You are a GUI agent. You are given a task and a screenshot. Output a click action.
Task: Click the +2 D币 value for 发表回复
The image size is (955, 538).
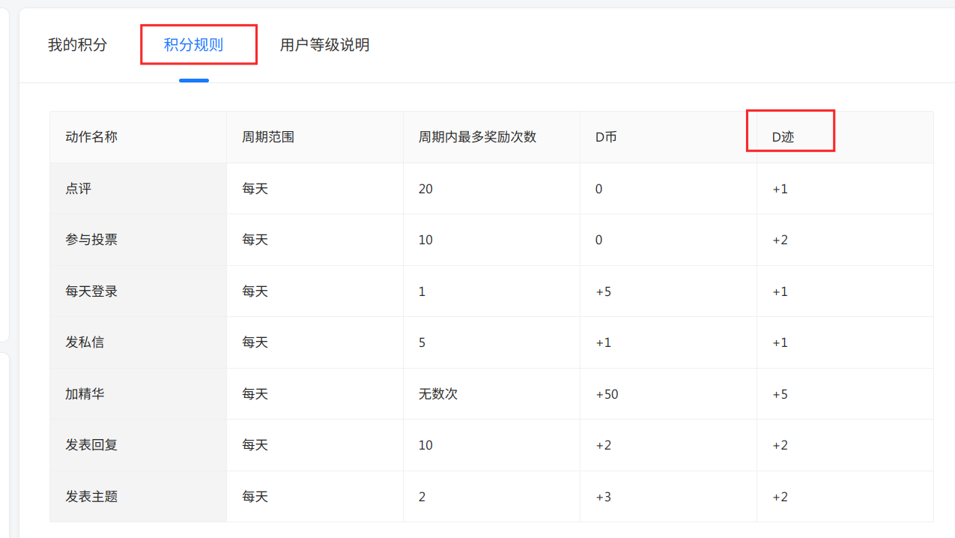603,445
